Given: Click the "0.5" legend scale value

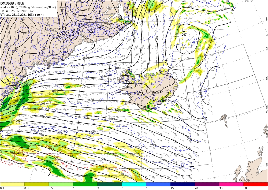Looking at the screenshot, I should tap(51, 188).
